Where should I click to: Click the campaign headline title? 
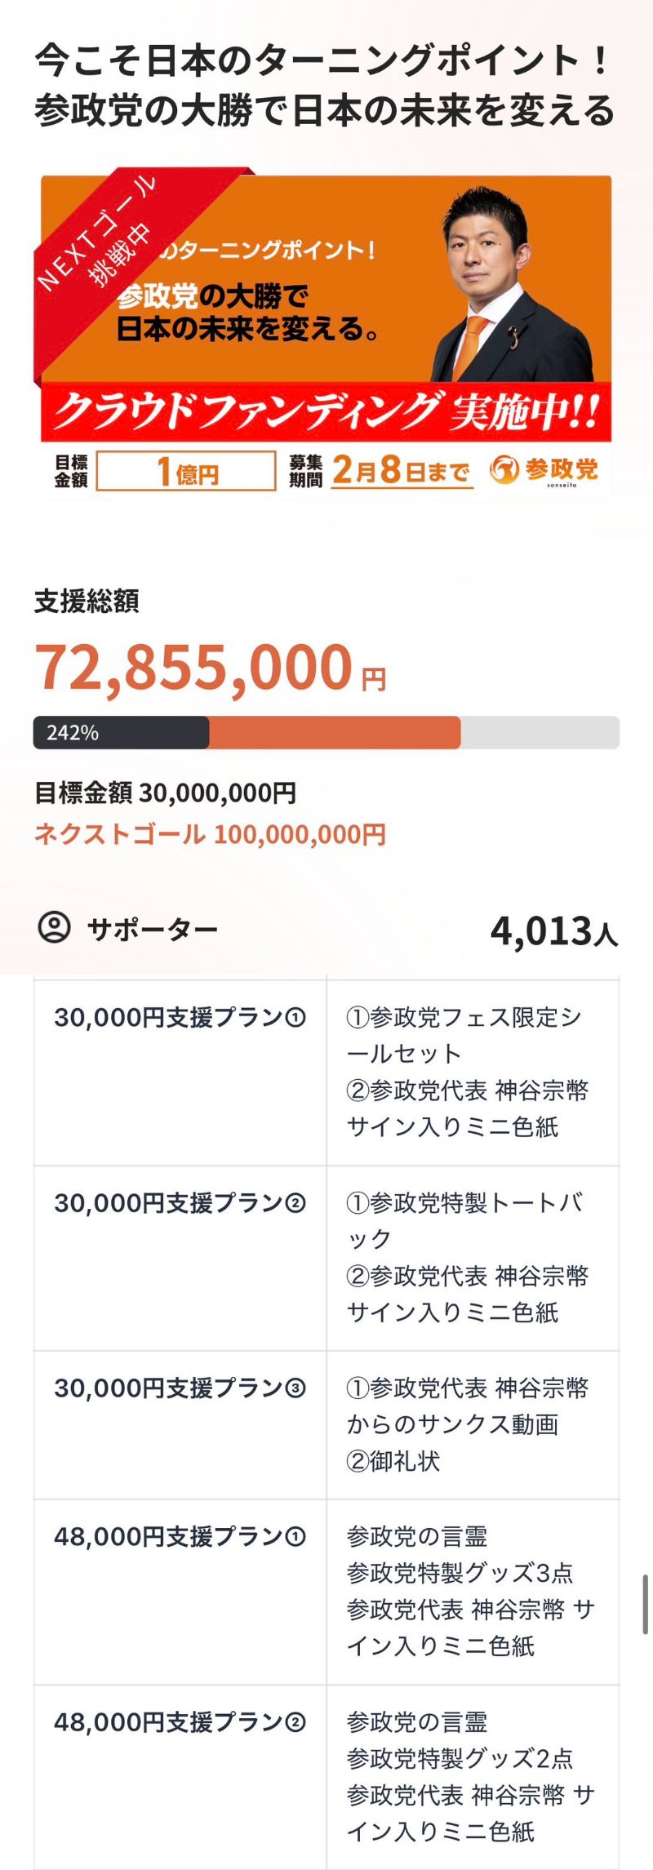324,86
